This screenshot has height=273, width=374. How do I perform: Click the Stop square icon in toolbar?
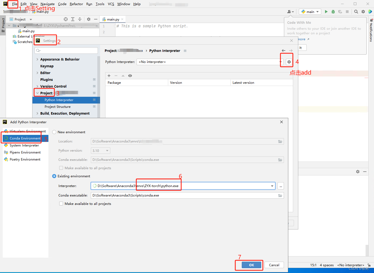coord(347,12)
